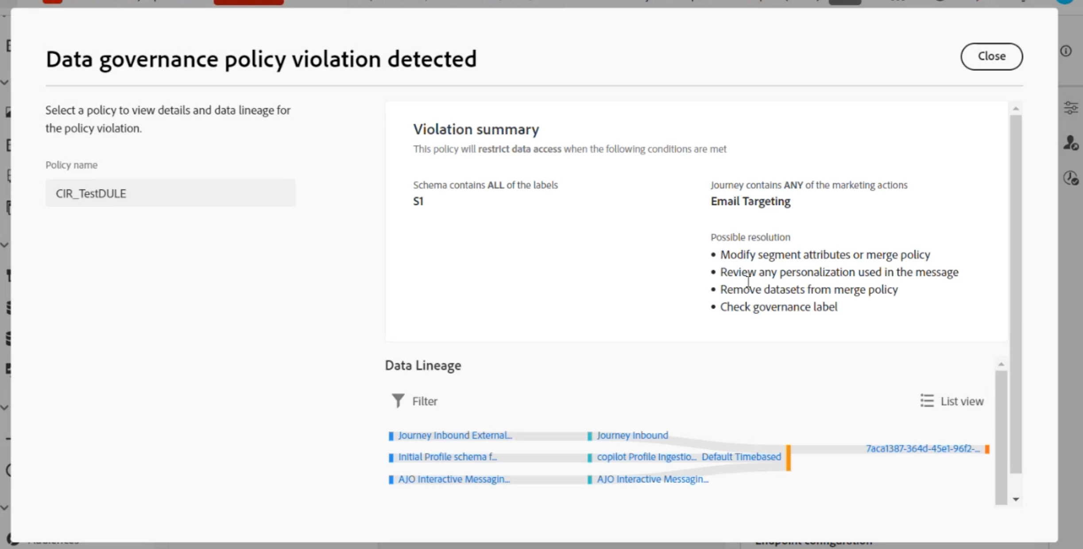Open the sliders settings icon in the right rail
This screenshot has height=549, width=1083.
click(1071, 108)
